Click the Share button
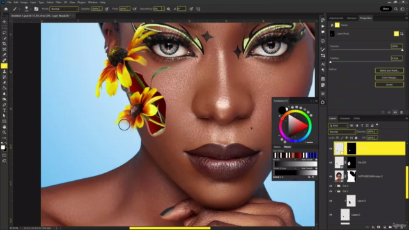Screen dimensions: 409x230 point(386,9)
